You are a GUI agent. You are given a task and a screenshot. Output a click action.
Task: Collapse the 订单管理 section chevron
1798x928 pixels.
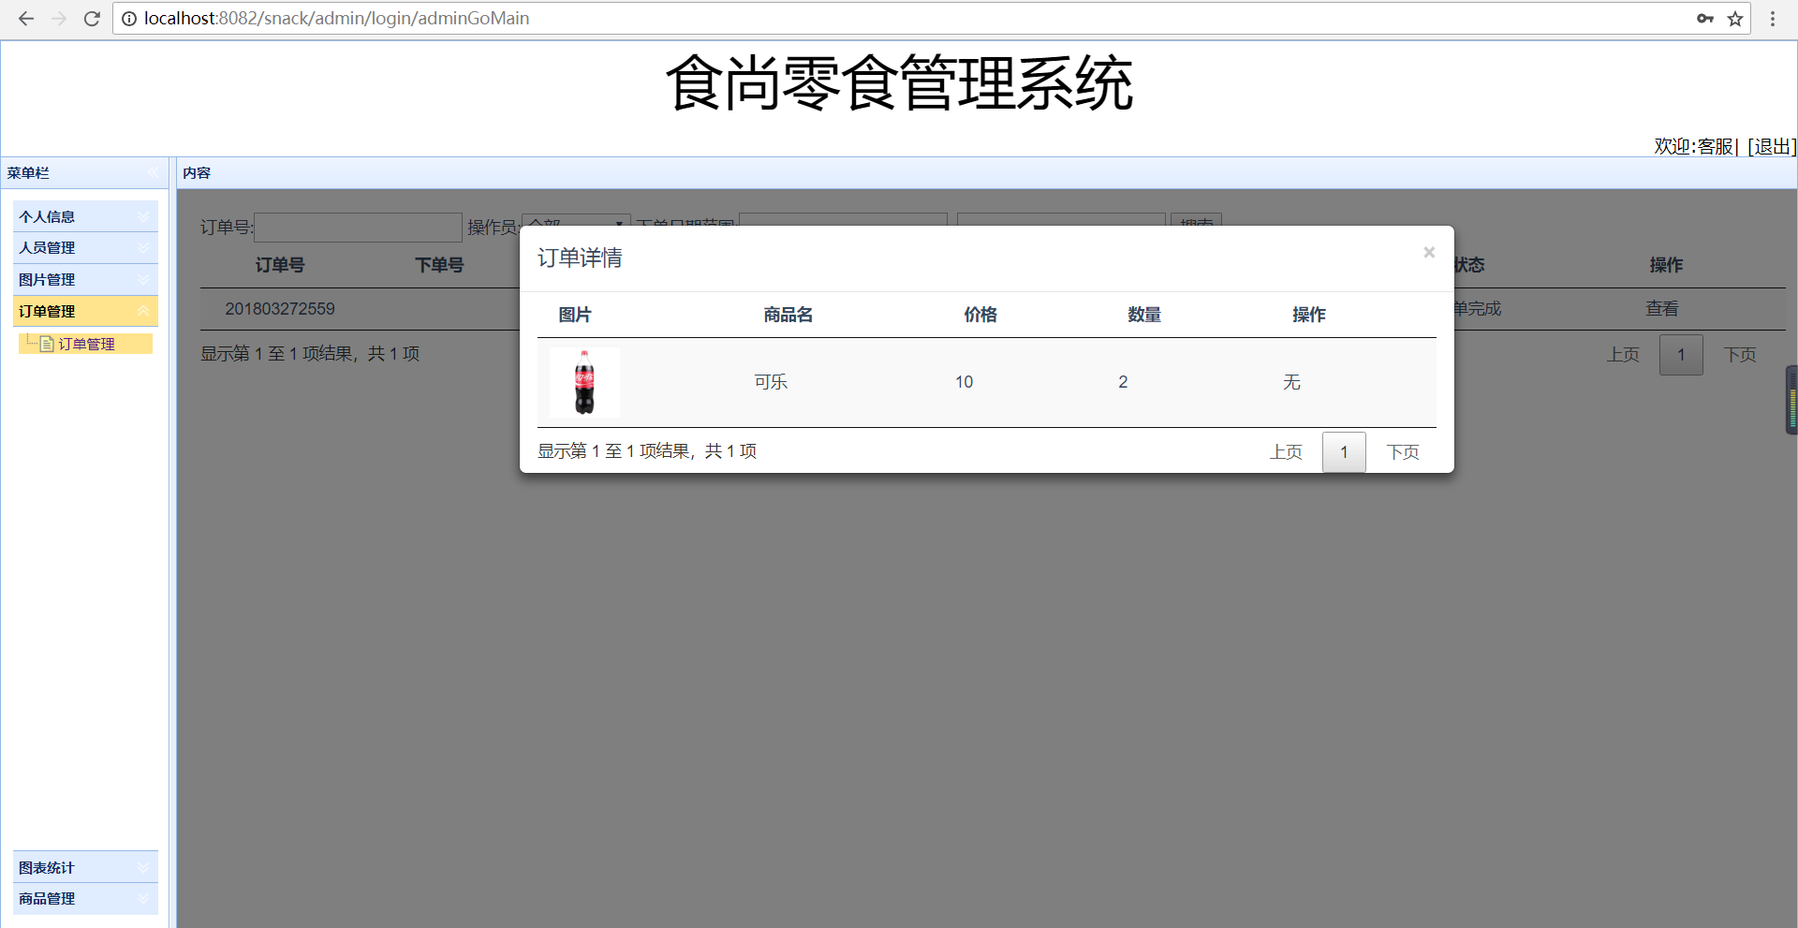point(142,311)
